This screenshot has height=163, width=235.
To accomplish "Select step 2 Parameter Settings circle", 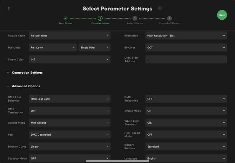I will tap(100, 18).
